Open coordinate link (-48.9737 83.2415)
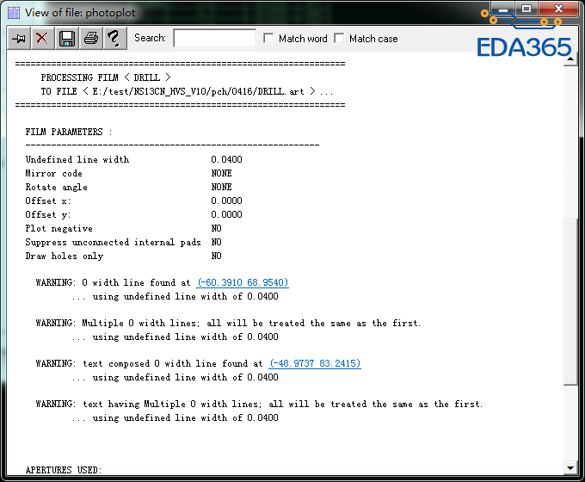The image size is (585, 482). tap(315, 363)
